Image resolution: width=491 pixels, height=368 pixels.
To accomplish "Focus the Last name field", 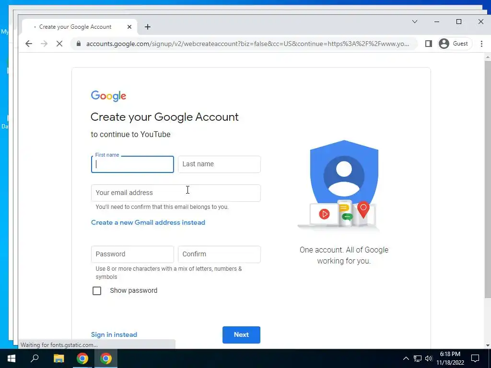I will (219, 164).
